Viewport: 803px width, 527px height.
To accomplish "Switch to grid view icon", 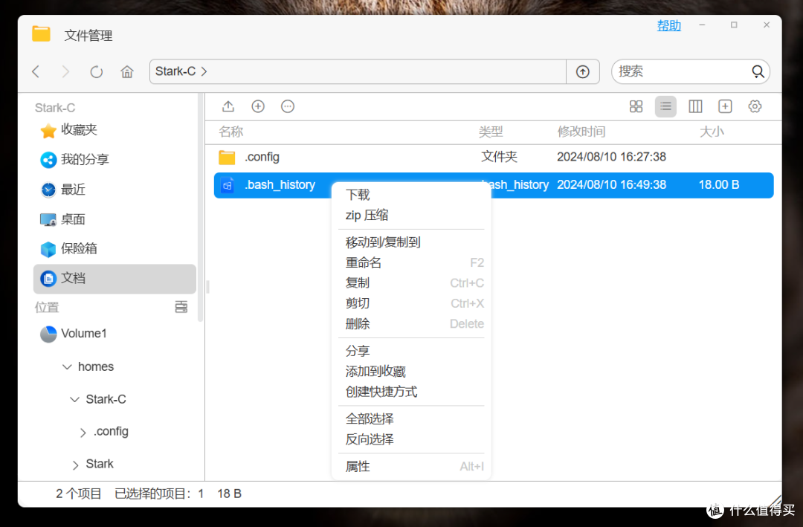I will coord(636,106).
